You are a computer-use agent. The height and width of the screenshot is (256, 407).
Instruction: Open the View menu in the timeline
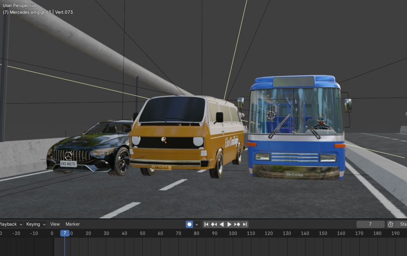point(55,224)
